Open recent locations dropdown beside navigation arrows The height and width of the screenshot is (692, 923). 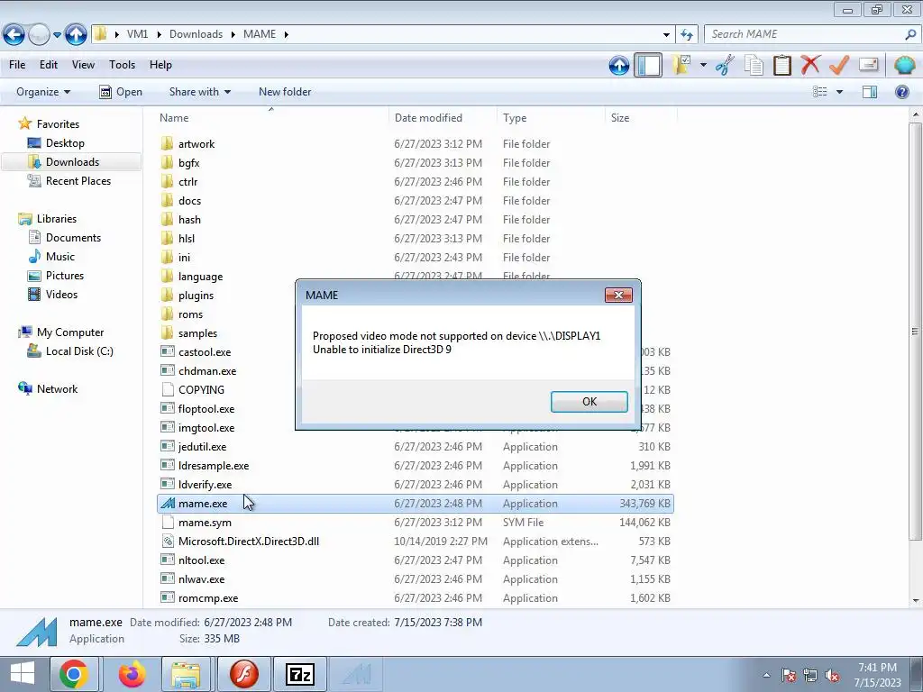[x=57, y=35]
